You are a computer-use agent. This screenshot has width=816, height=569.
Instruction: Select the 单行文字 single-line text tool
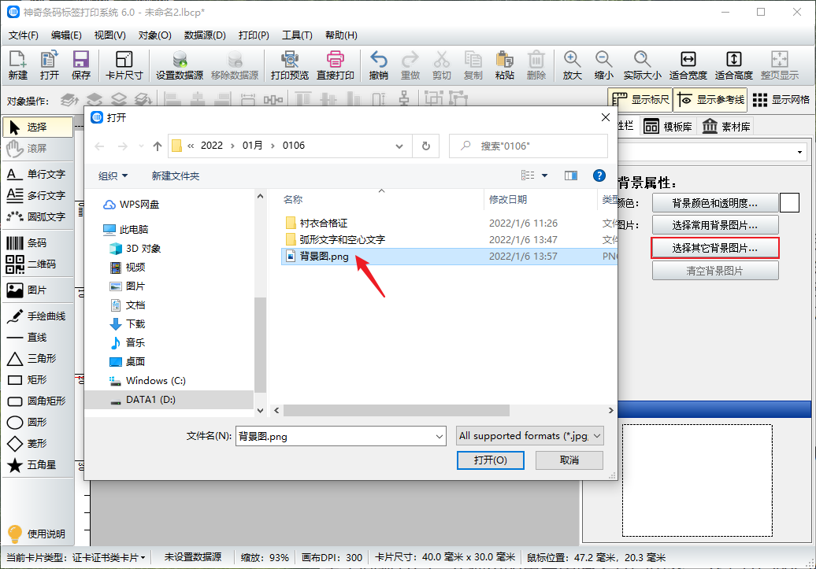pos(38,174)
